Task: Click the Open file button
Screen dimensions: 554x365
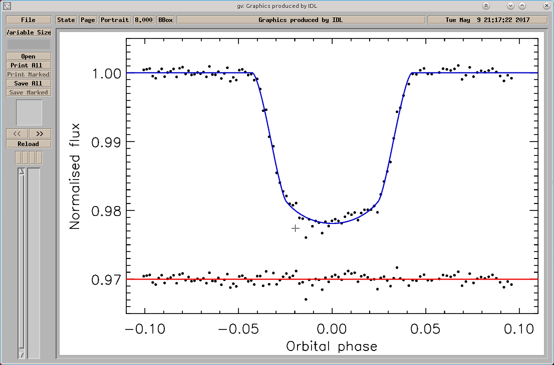Action: point(28,56)
